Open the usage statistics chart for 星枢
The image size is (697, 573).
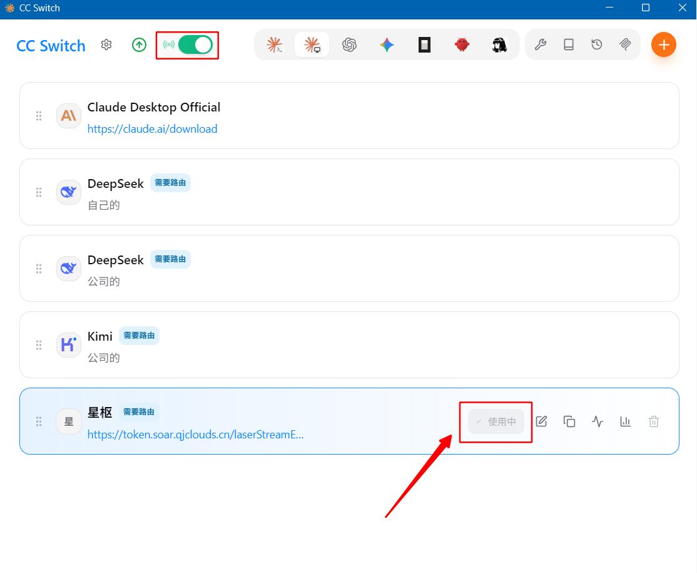[626, 421]
